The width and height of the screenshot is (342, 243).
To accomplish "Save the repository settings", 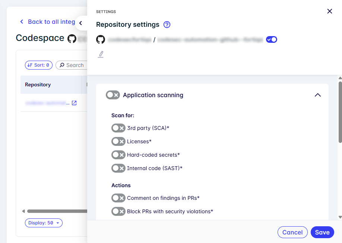I will tap(322, 232).
